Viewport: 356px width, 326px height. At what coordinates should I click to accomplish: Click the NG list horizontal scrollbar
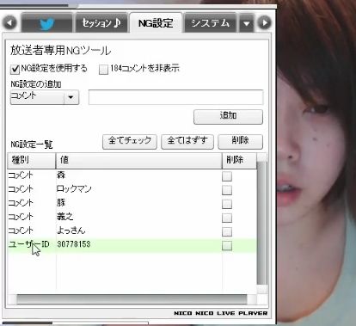point(132,299)
